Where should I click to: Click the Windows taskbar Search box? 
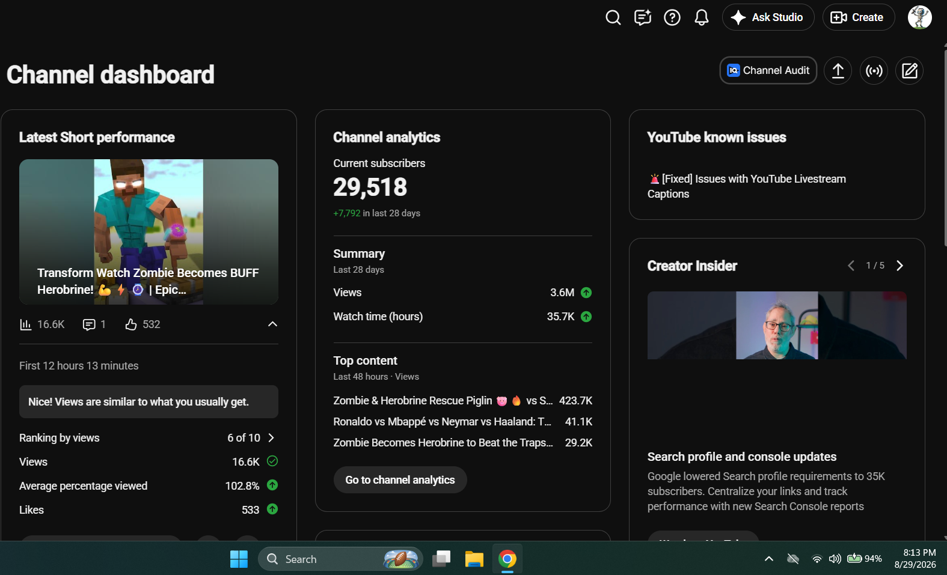click(x=340, y=559)
